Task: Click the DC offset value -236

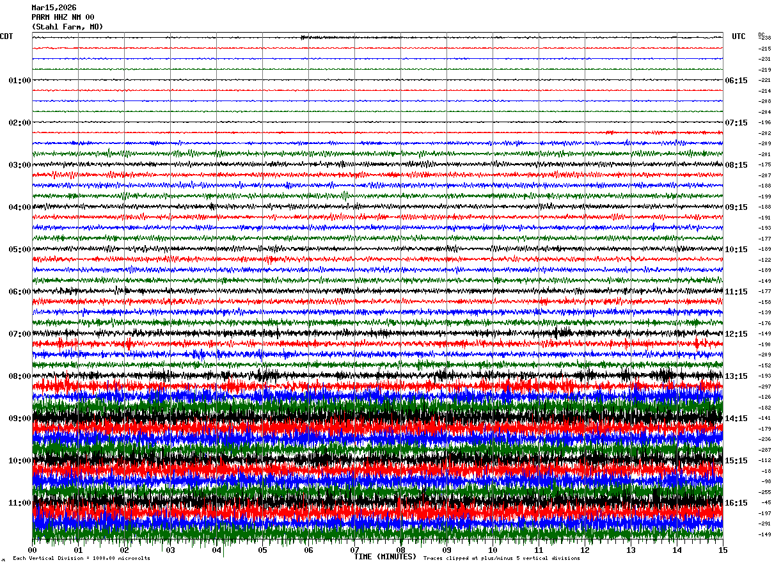Action: coord(764,439)
